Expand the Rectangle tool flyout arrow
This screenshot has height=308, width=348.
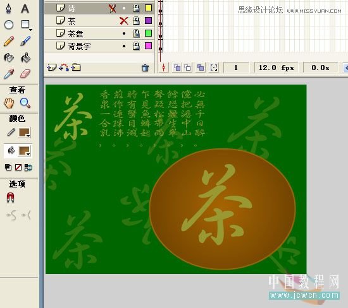[30, 30]
